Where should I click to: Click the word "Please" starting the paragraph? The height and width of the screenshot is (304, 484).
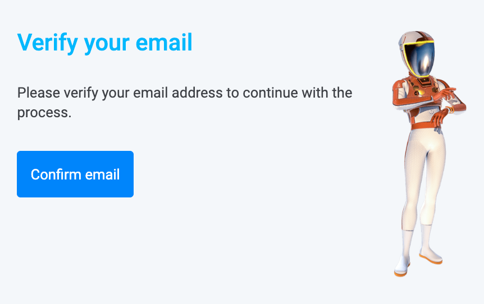(x=39, y=93)
